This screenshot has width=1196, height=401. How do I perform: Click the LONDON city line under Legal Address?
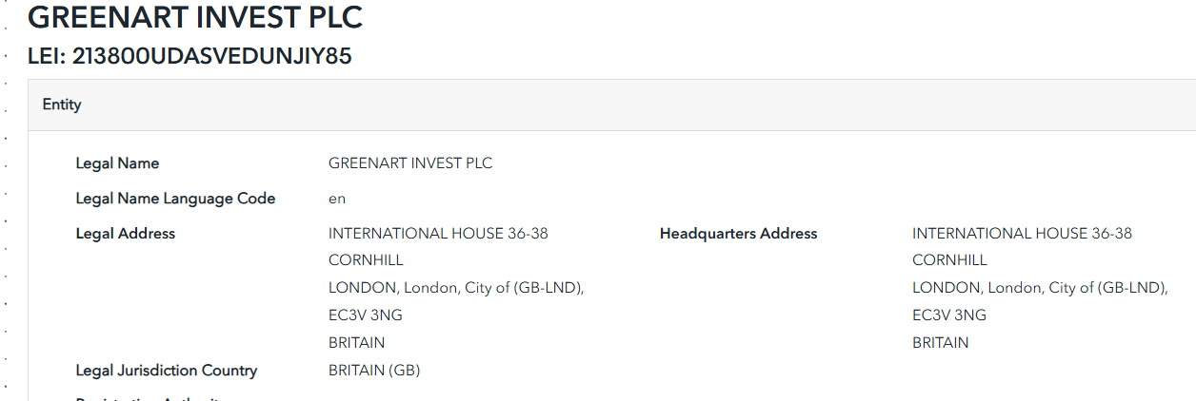[455, 288]
